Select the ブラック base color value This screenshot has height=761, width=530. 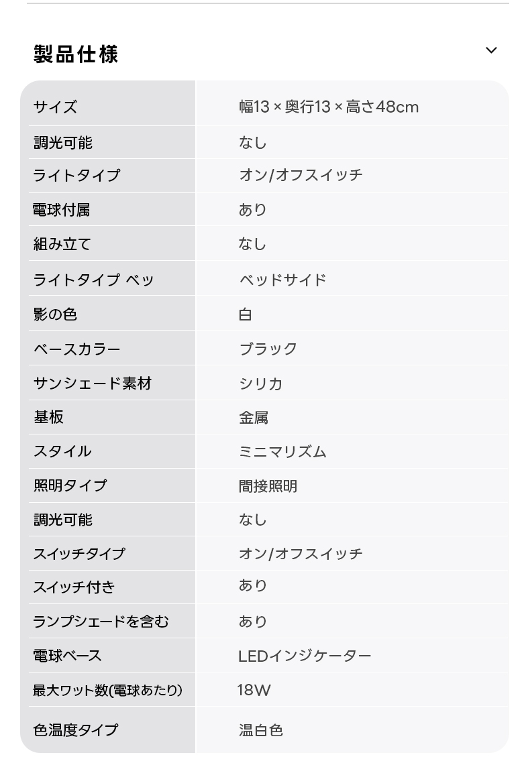(x=268, y=349)
